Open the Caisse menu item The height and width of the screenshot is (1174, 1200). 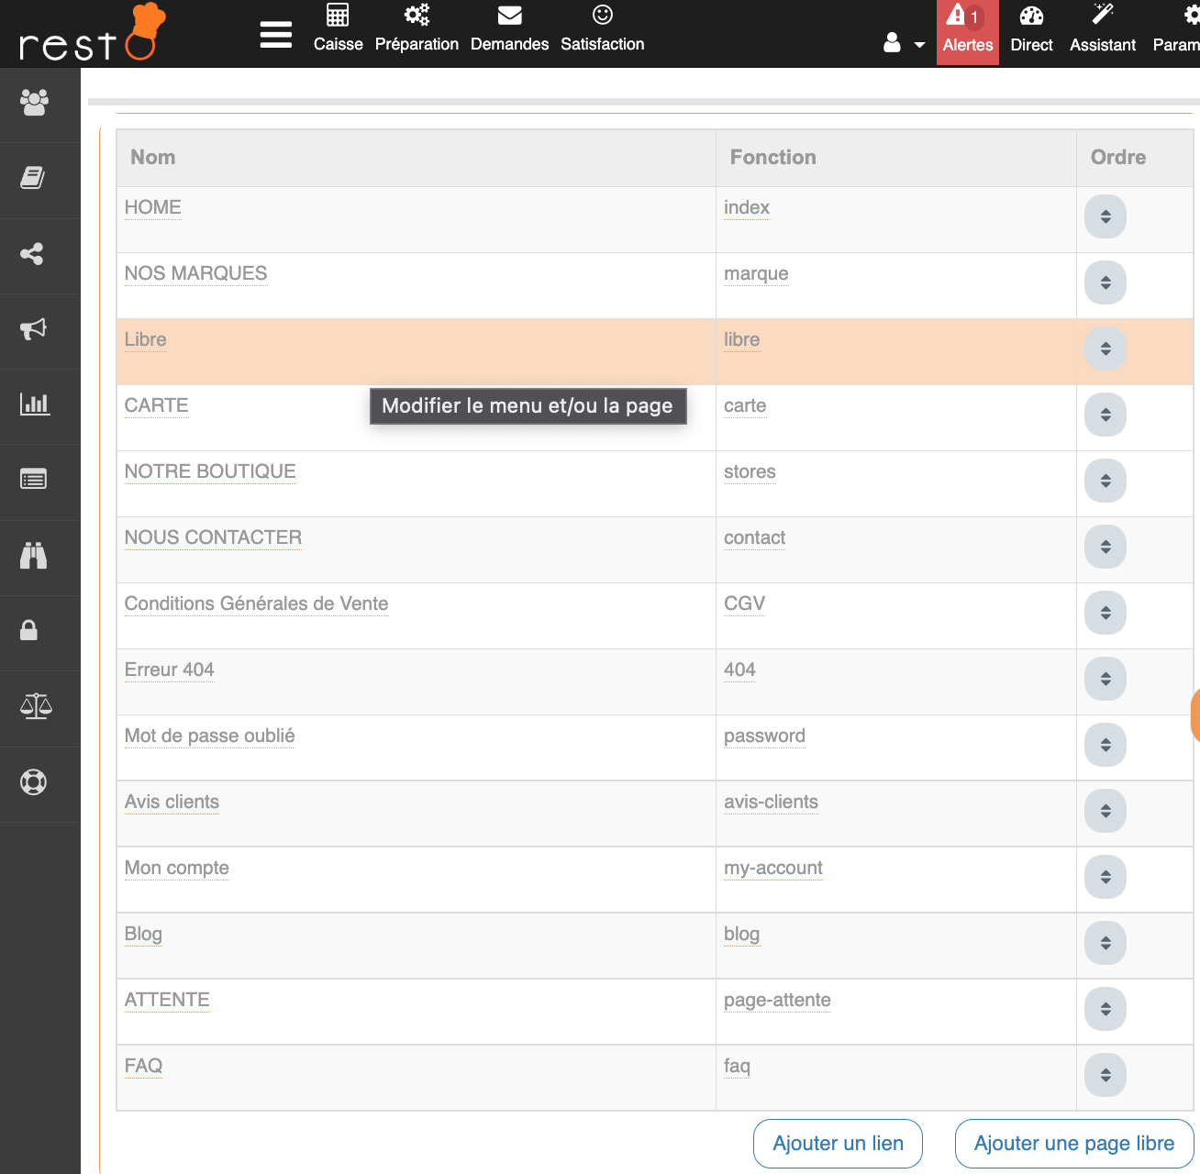click(338, 29)
